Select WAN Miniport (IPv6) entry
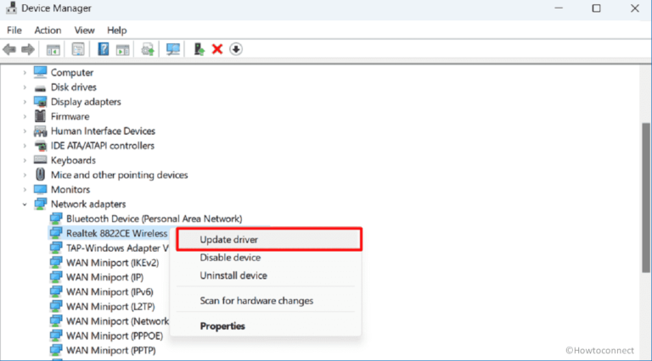The height and width of the screenshot is (361, 652). pos(110,292)
